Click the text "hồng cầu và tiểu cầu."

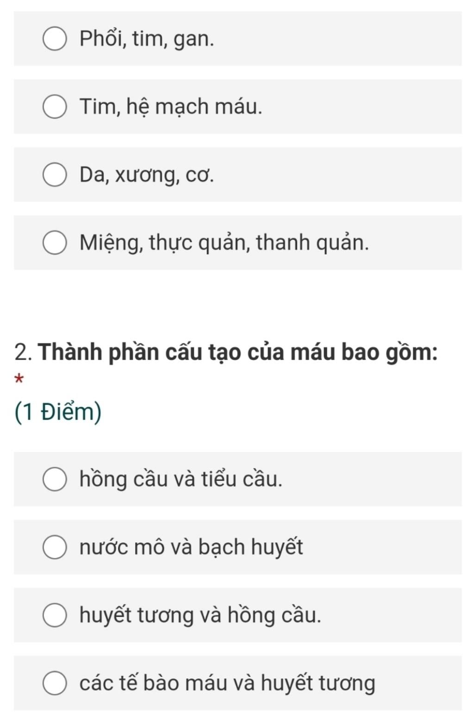[x=181, y=479]
